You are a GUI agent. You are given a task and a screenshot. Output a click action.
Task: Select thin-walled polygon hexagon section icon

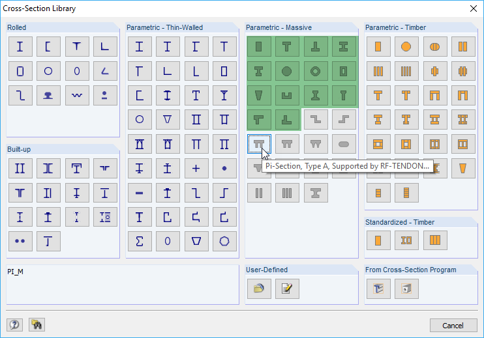coord(224,241)
